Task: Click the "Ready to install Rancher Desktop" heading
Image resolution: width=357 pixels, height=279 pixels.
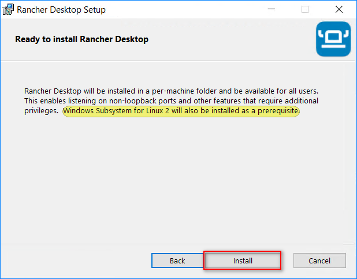Action: 81,39
